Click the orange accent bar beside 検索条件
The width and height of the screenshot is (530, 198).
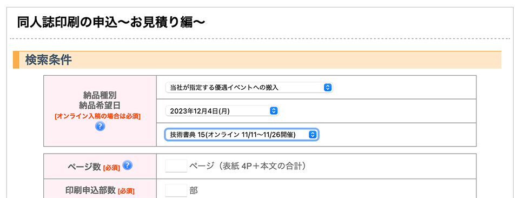tap(16, 60)
